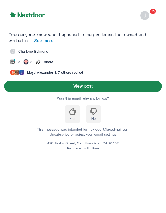Click the share arrow icon
Viewport: 166px width, 213px height.
[x=38, y=62]
